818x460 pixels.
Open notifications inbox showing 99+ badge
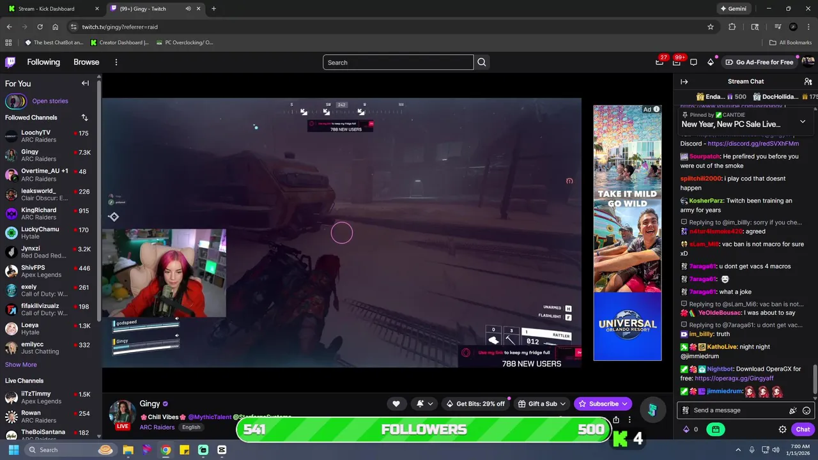pyautogui.click(x=677, y=62)
